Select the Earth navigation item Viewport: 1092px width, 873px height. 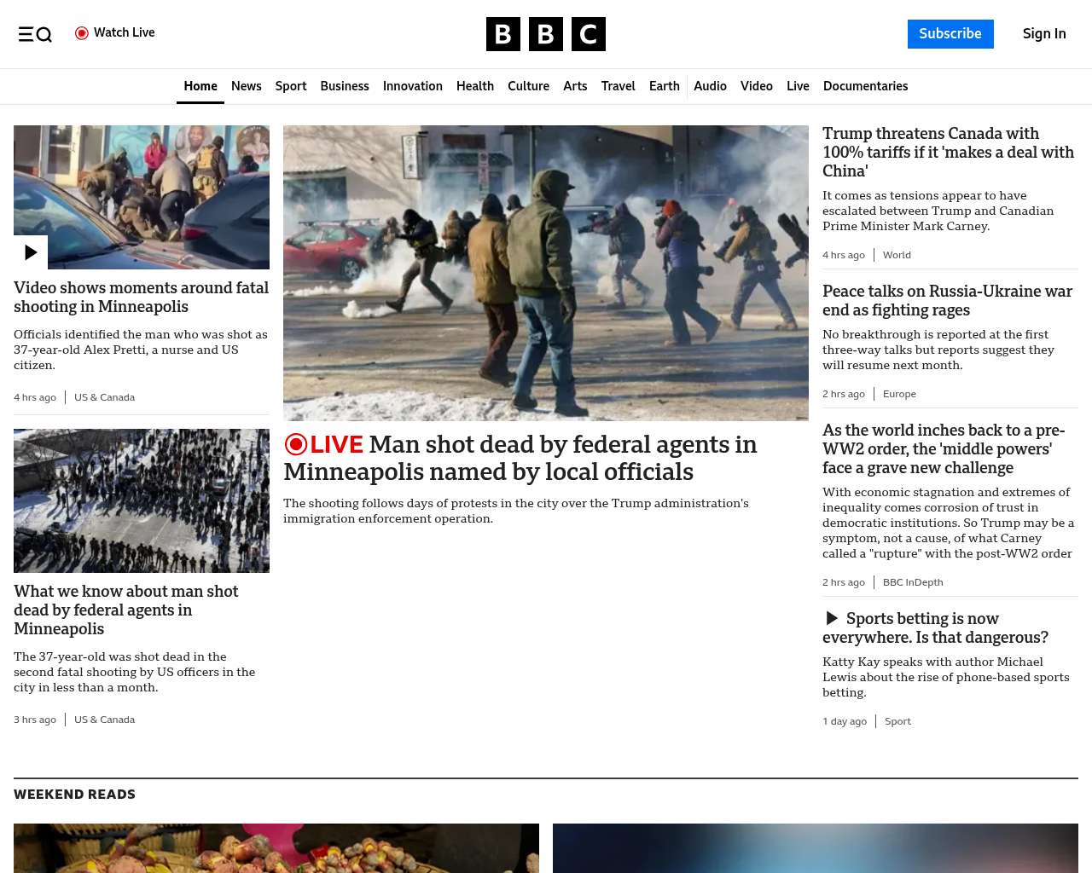point(665,86)
